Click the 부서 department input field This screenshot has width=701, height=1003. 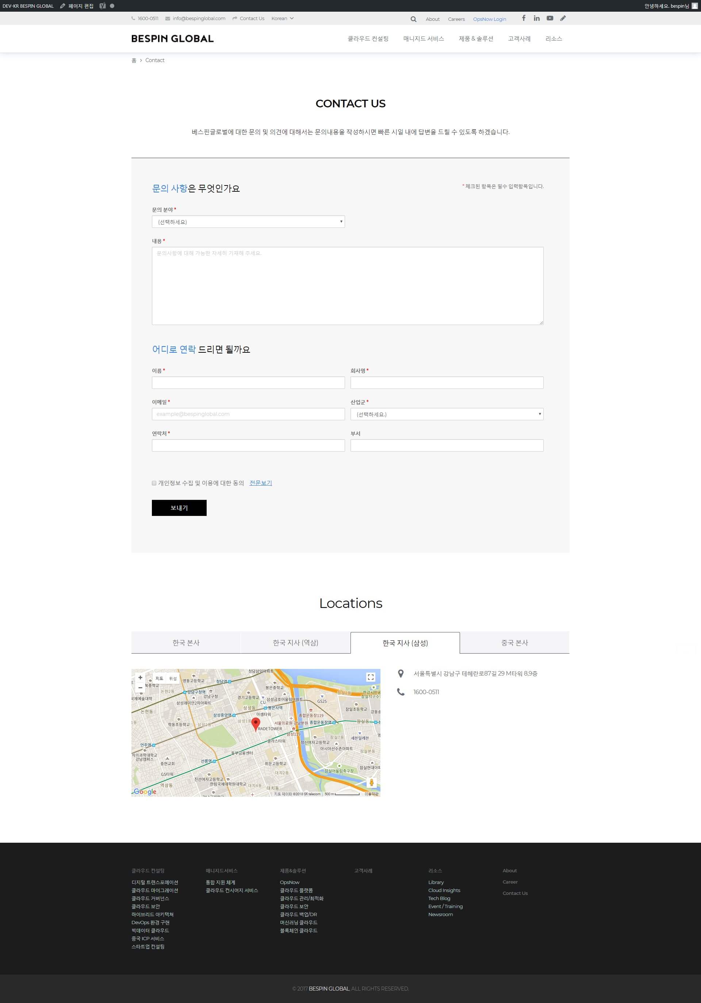(447, 445)
